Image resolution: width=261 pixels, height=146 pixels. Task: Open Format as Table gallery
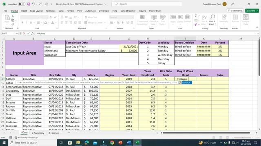click(x=154, y=20)
